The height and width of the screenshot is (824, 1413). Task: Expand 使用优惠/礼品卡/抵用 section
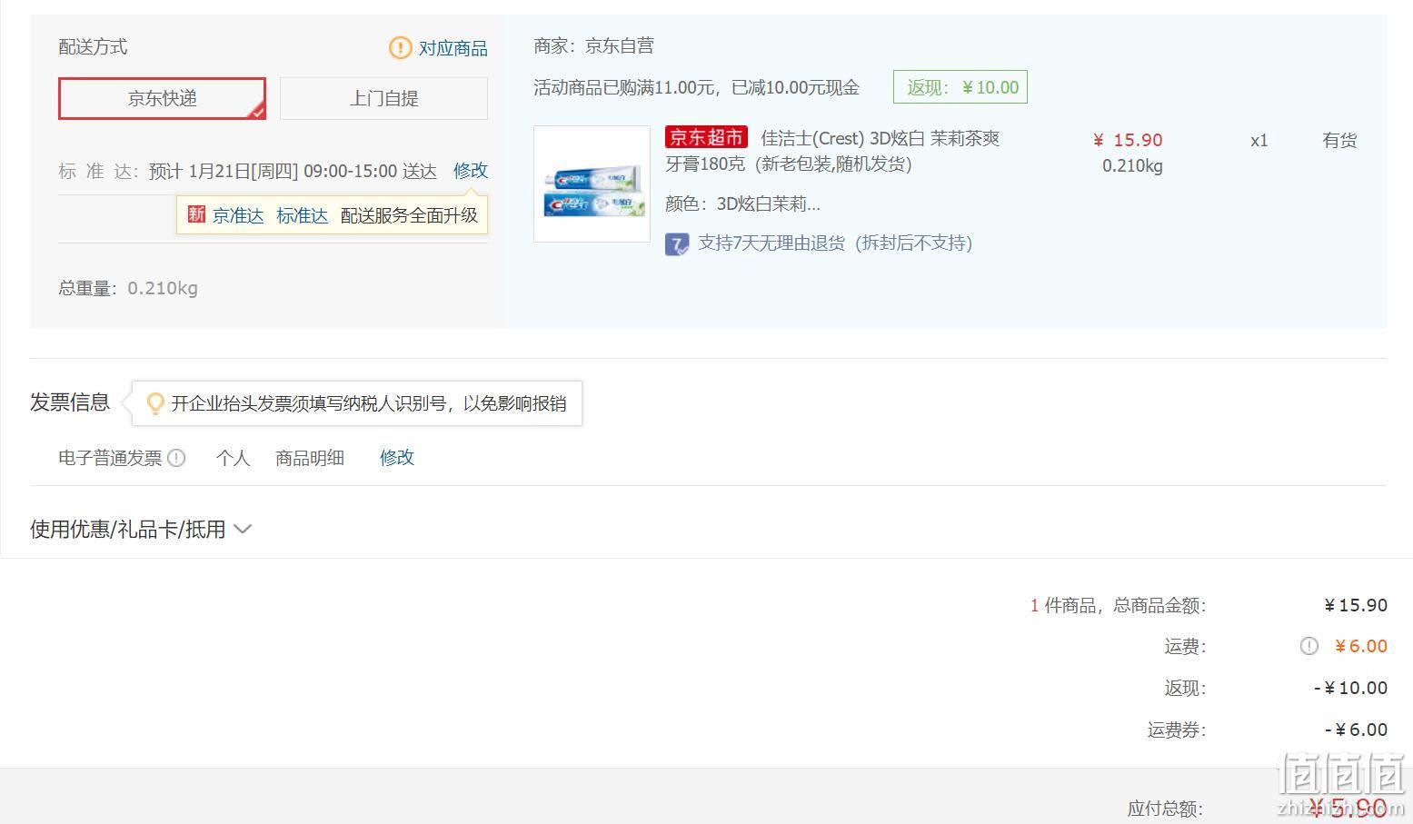(140, 529)
